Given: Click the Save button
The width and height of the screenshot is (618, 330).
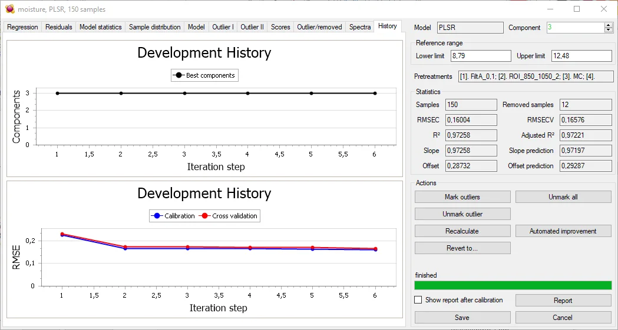Looking at the screenshot, I should tap(462, 318).
